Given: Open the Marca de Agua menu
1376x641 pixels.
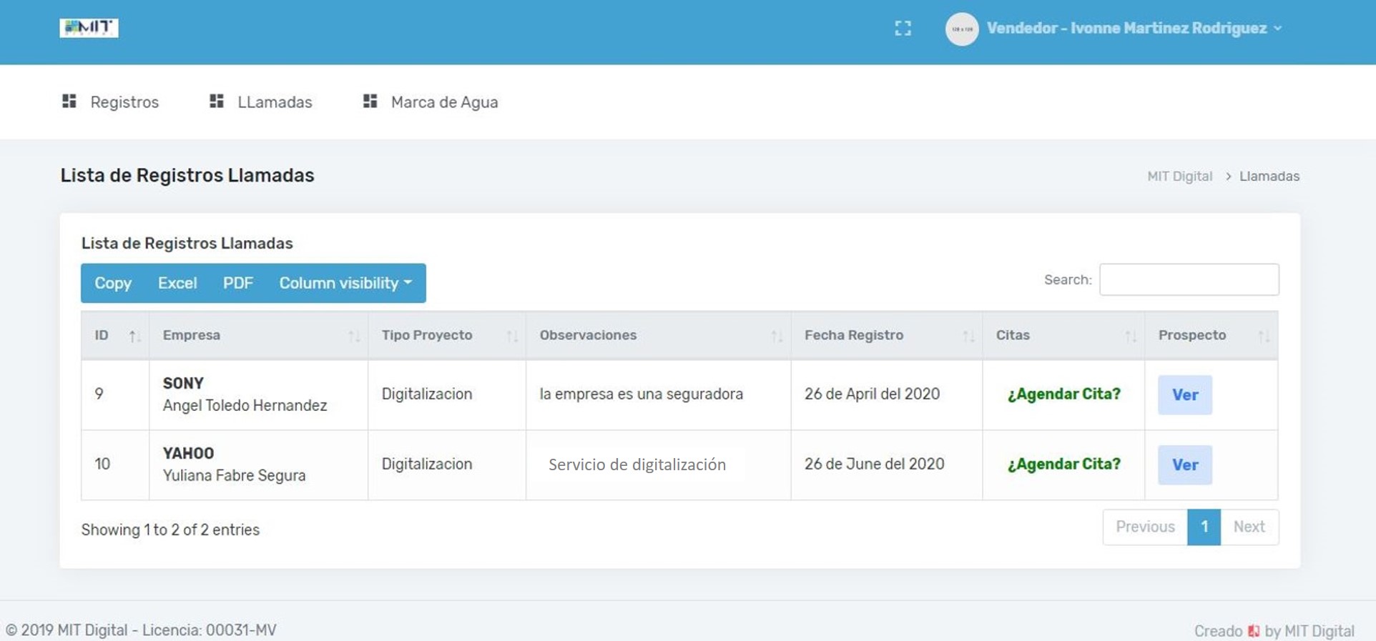Looking at the screenshot, I should pos(444,102).
